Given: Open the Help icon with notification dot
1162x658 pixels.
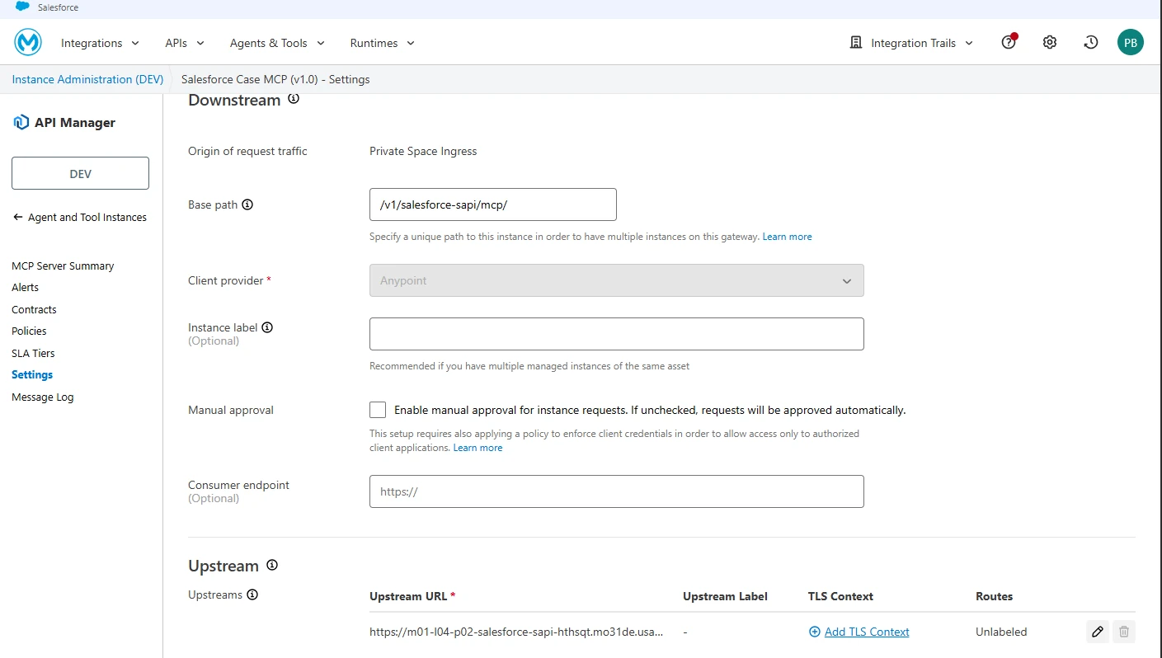Looking at the screenshot, I should point(1009,42).
